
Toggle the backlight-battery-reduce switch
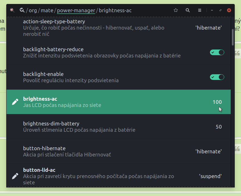(217, 52)
